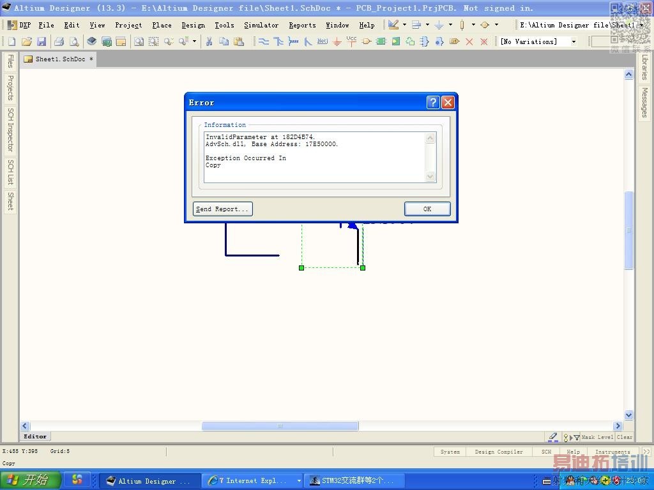
Task: Select the Place Part tool
Action: (366, 41)
